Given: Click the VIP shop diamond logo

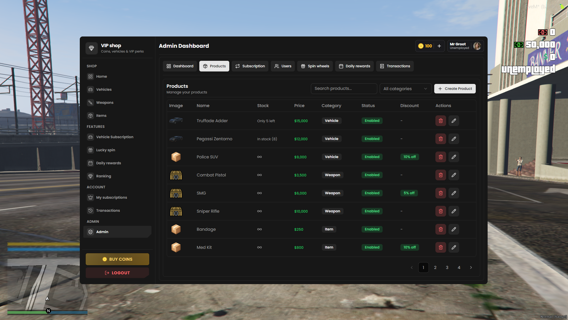Looking at the screenshot, I should click(x=91, y=48).
